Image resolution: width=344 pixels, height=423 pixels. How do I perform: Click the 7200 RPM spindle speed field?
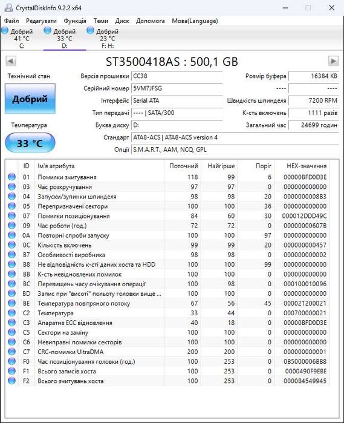tap(314, 100)
